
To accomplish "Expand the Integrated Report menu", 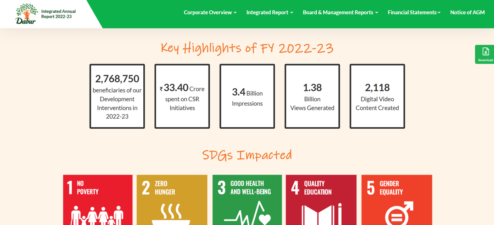I will (270, 12).
